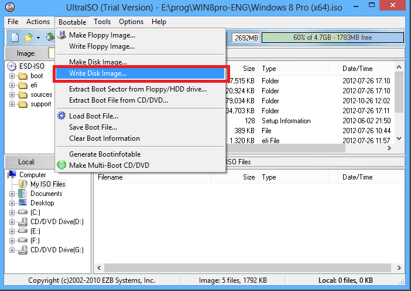The height and width of the screenshot is (291, 411).
Task: Expand the CD/DVD Drive(G:) node
Action: pyautogui.click(x=12, y=250)
